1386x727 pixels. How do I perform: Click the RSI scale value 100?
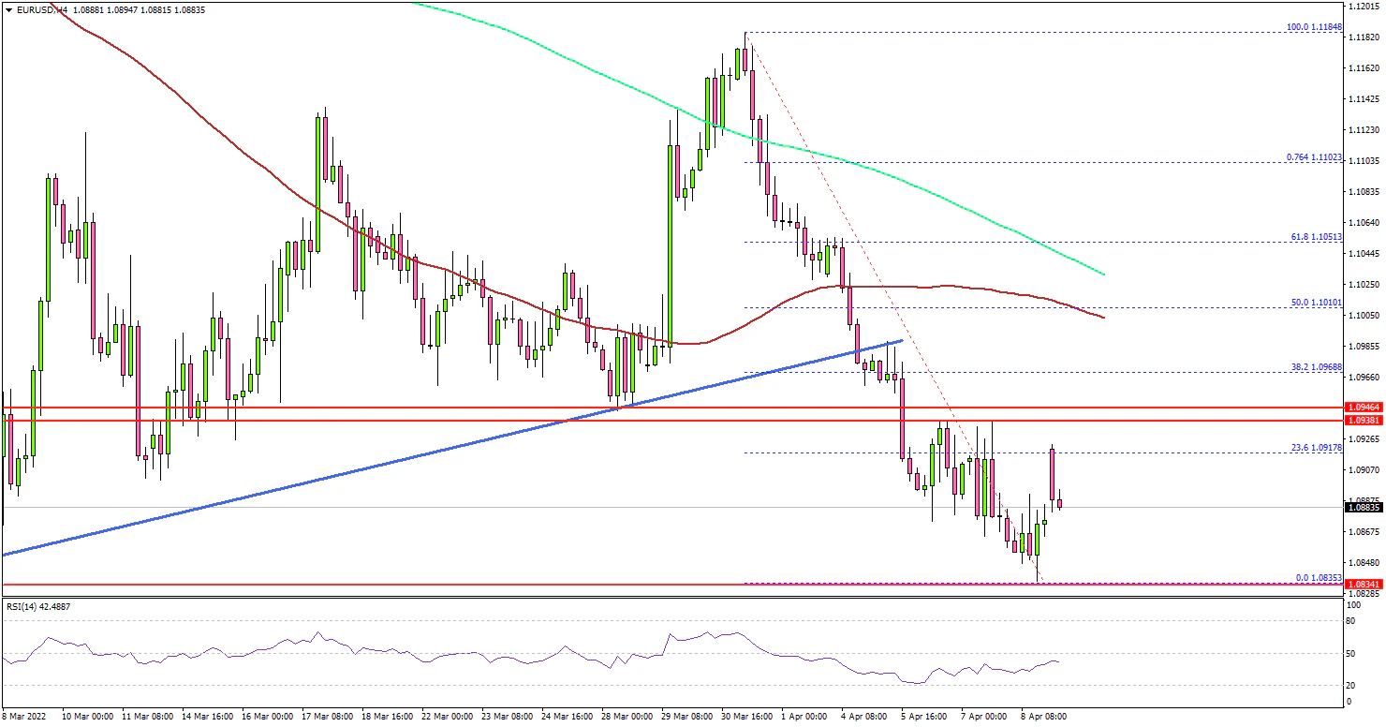[1352, 606]
